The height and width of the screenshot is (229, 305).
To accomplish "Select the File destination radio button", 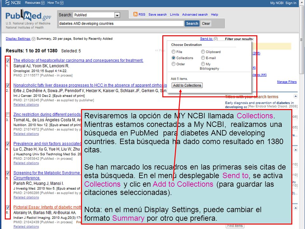I will [173, 52].
